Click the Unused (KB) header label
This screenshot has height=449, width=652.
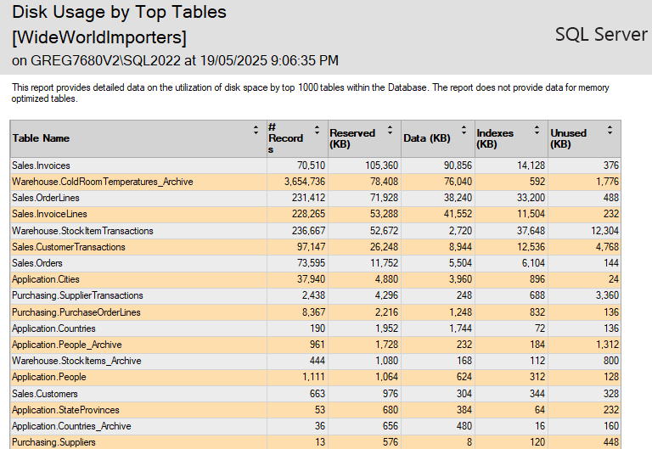pyautogui.click(x=569, y=138)
